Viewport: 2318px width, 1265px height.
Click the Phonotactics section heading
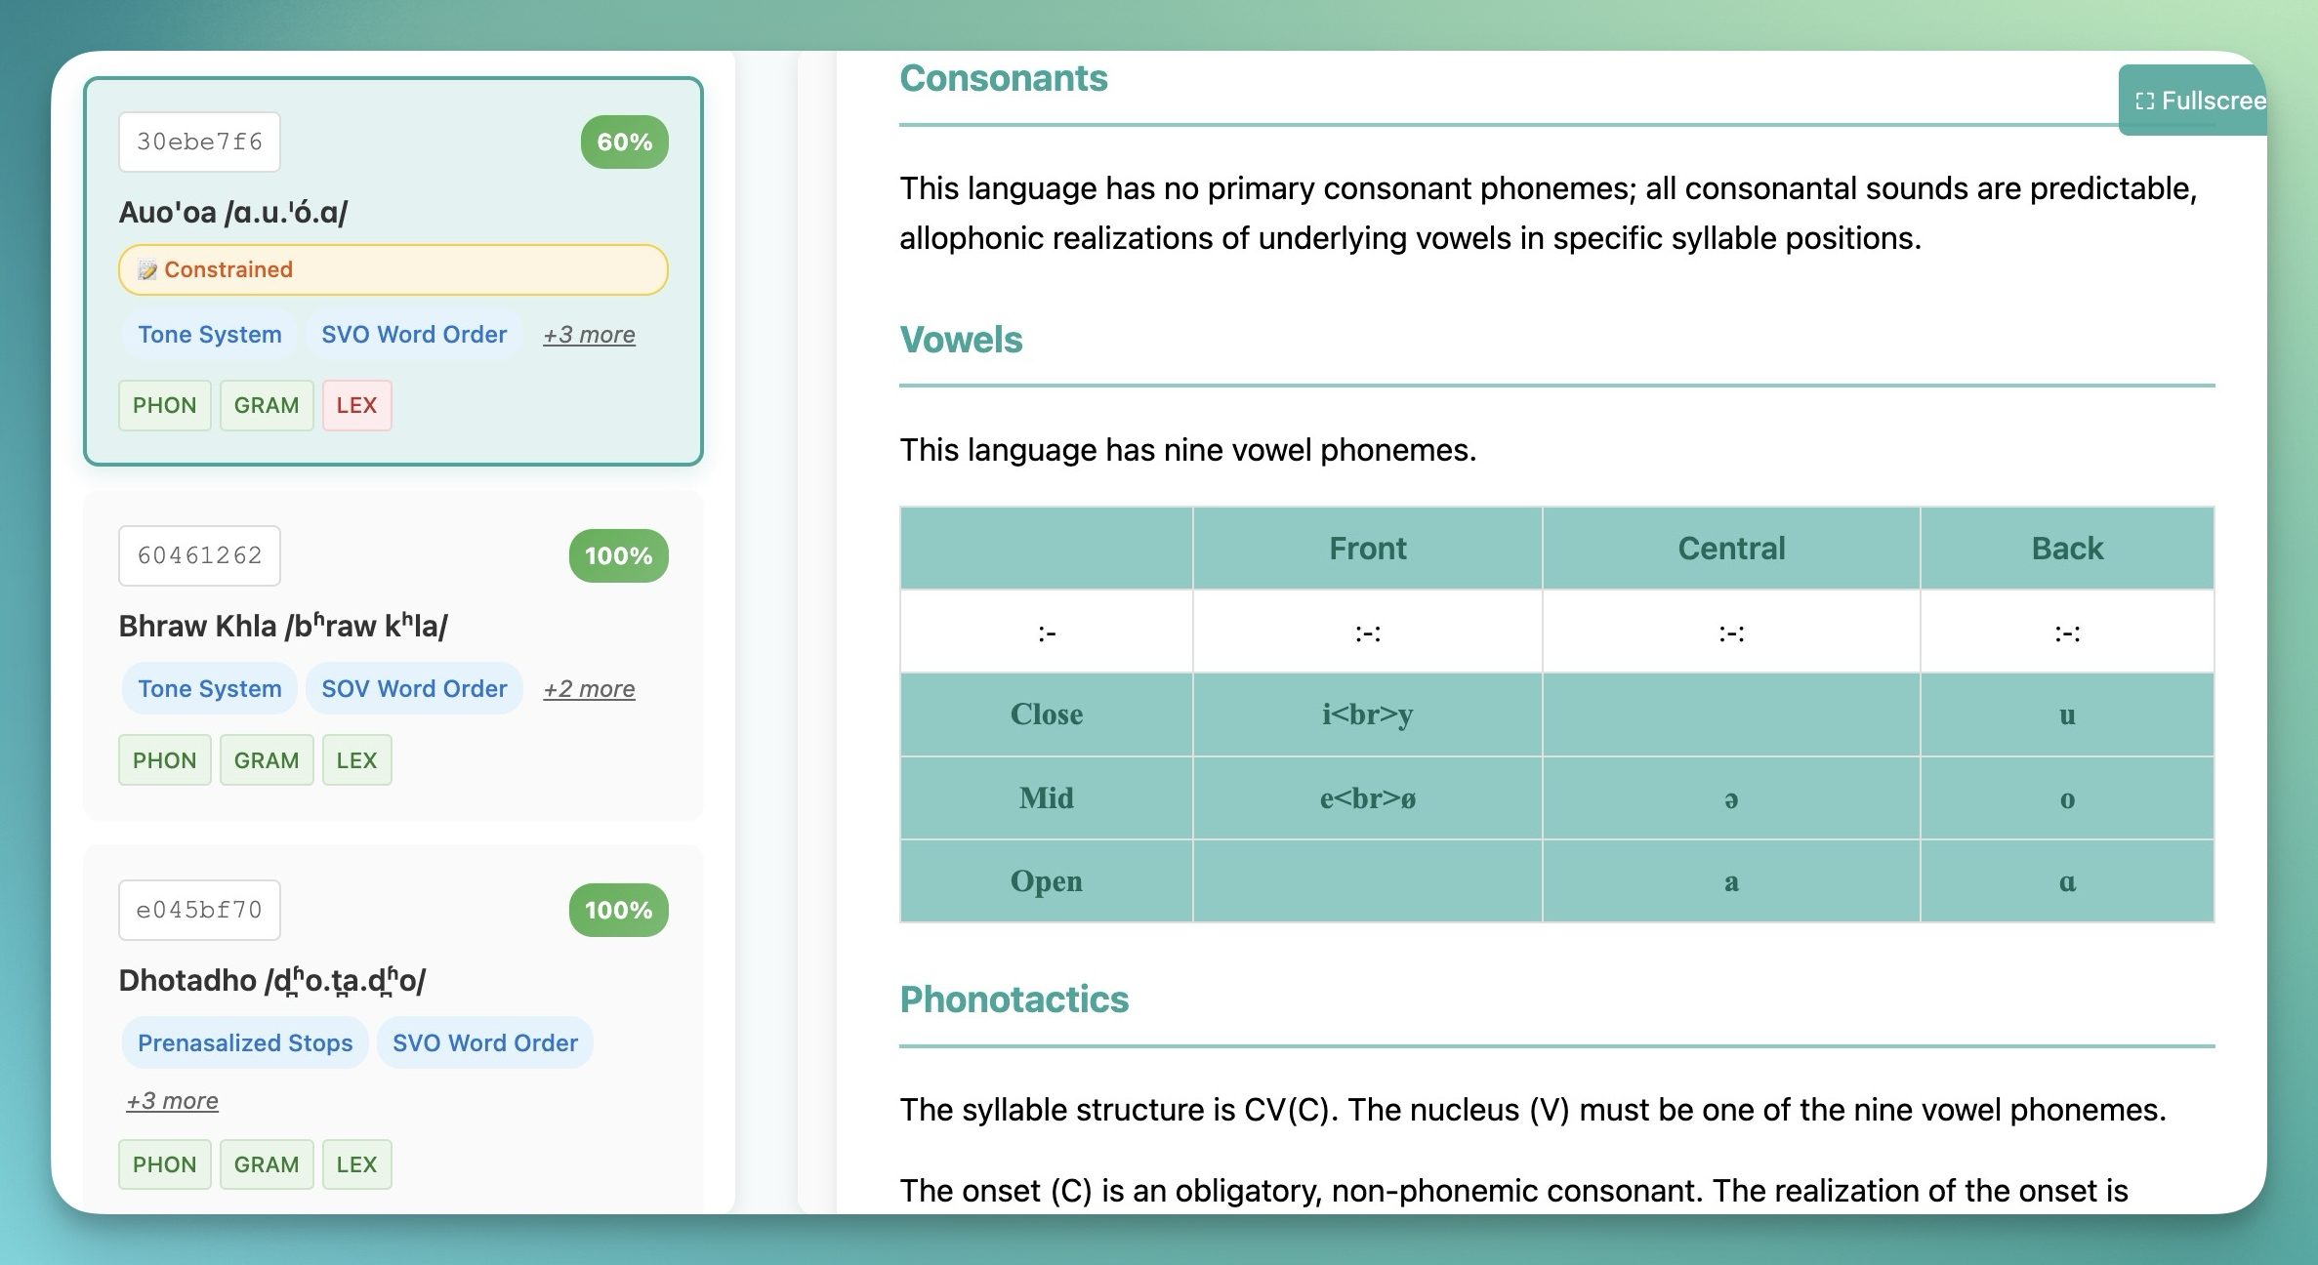pyautogui.click(x=1014, y=1000)
